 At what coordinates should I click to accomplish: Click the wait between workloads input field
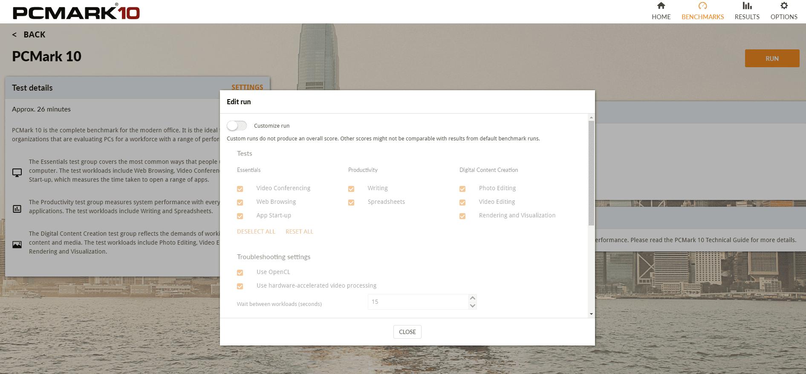coord(418,302)
